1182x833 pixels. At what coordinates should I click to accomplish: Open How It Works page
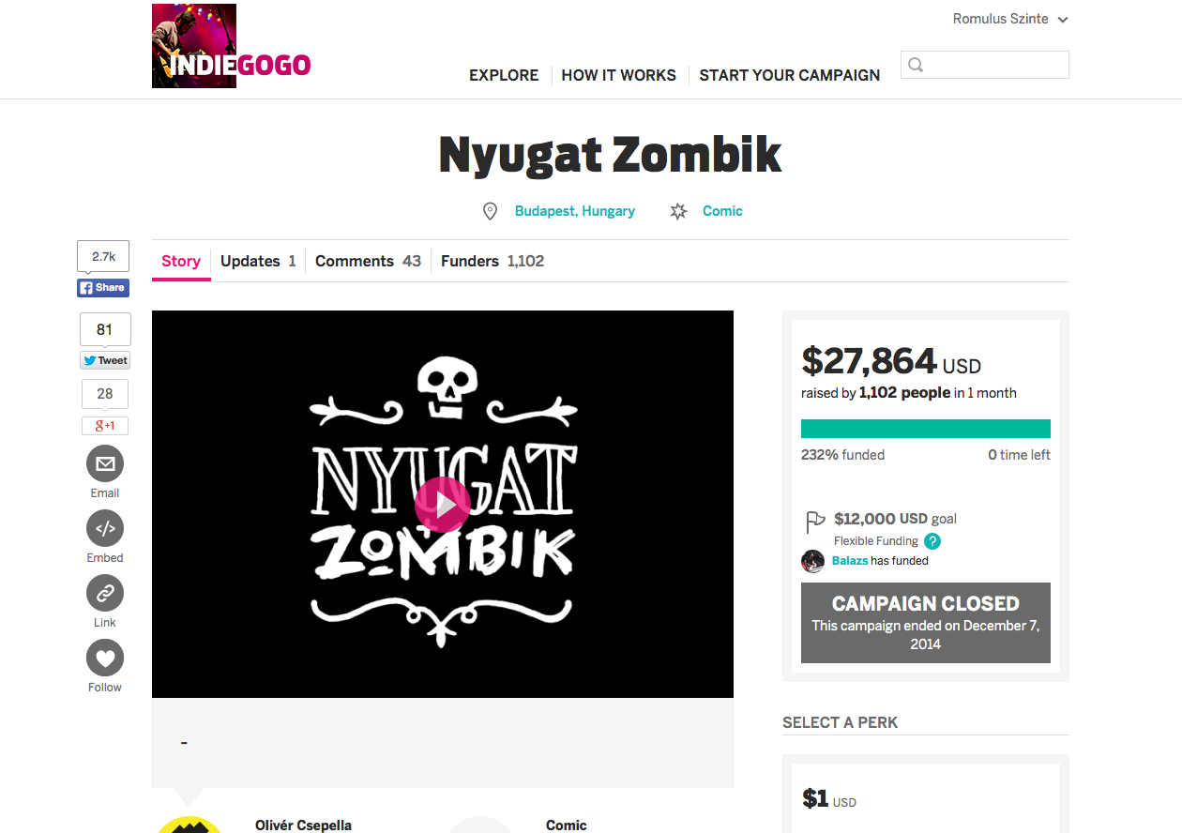click(619, 75)
